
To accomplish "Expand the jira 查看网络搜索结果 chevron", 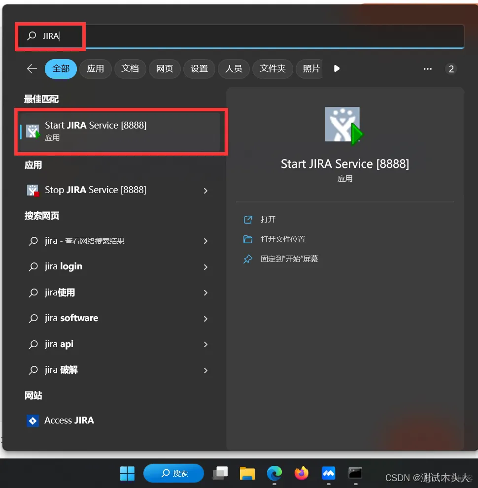I will (x=205, y=241).
